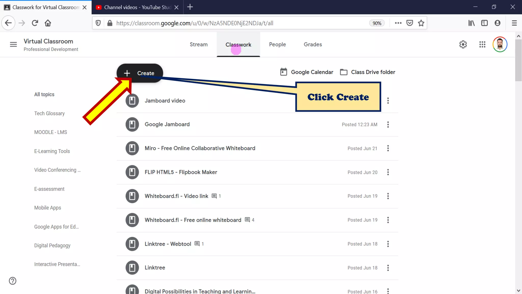Viewport: 522px width, 294px height.
Task: Open the Google account profile picture
Action: click(x=500, y=44)
